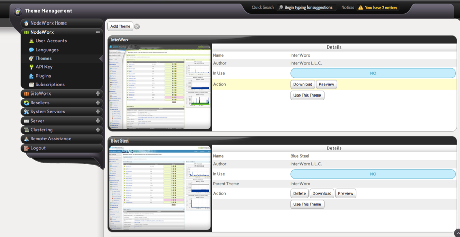This screenshot has width=460, height=237.
Task: Click the Plugins puzzle icon
Action: [31, 76]
